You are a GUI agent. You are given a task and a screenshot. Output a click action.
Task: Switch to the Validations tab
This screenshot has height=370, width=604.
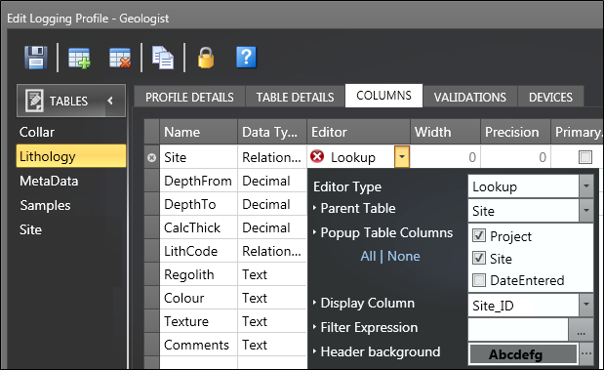[x=470, y=97]
